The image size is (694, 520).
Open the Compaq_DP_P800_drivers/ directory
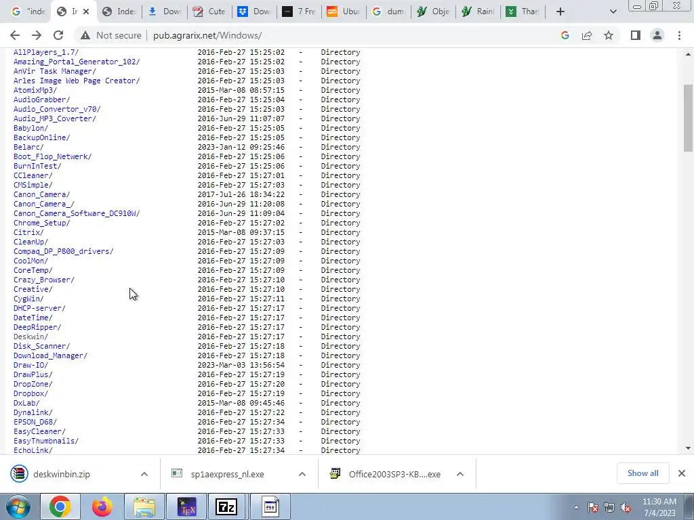63,251
